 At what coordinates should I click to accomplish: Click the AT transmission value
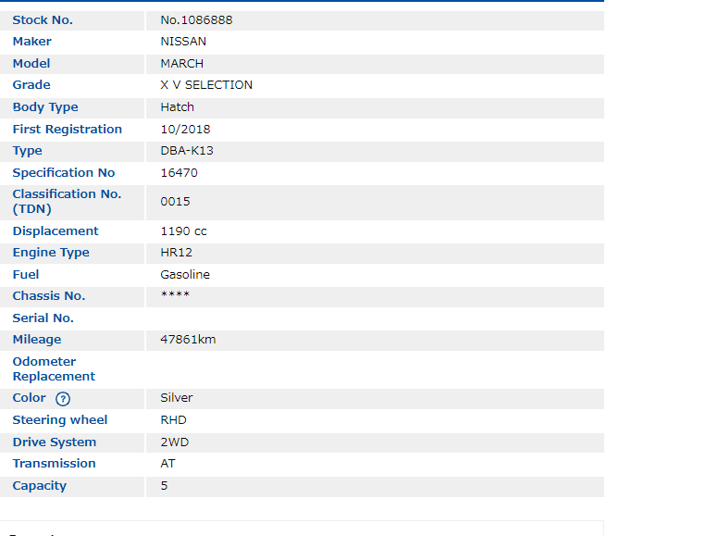pos(167,464)
